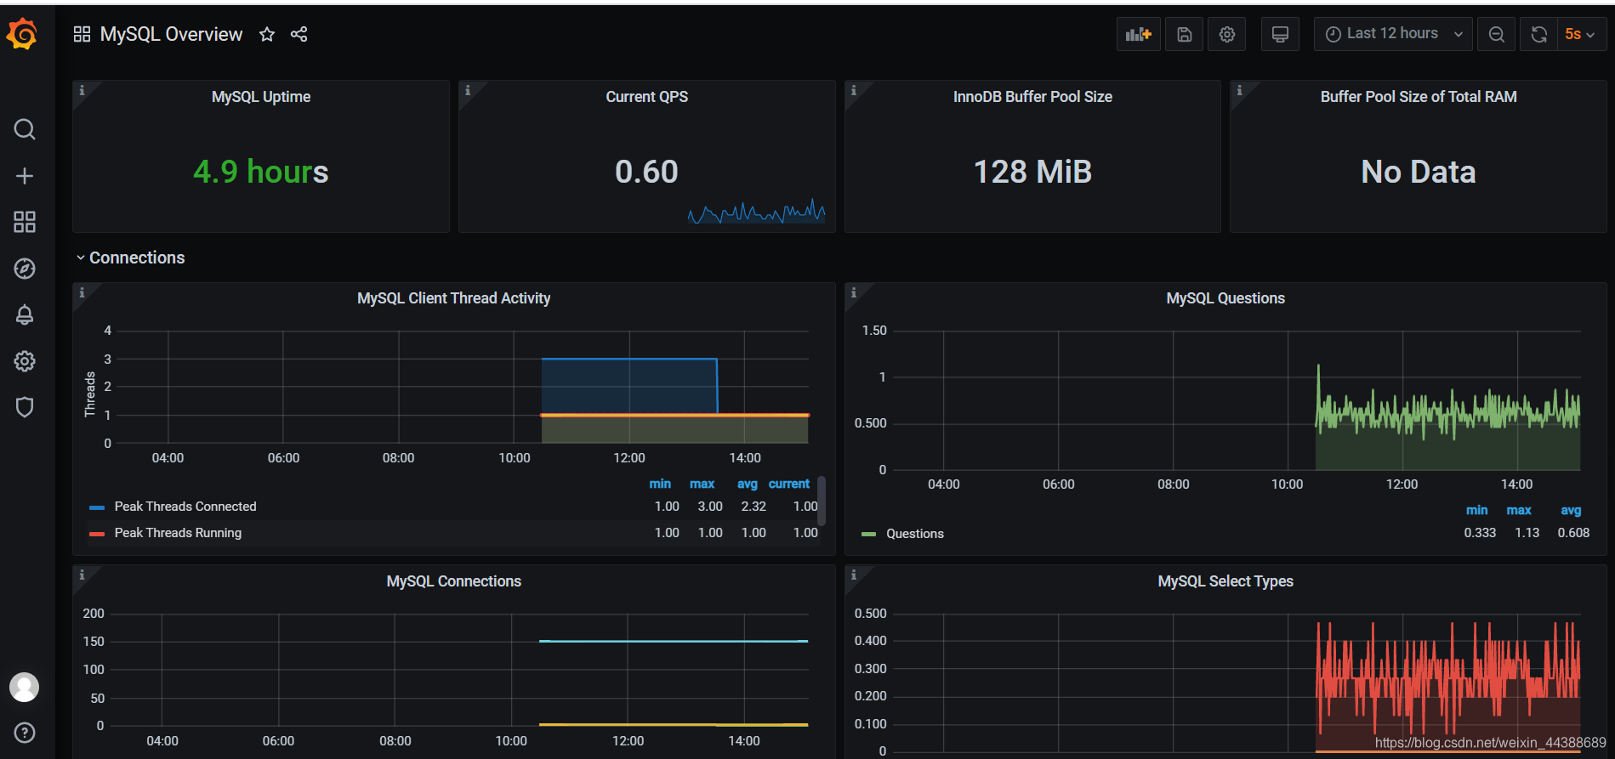The width and height of the screenshot is (1615, 759).
Task: Click the Current QPS sparkline value
Action: (x=646, y=172)
